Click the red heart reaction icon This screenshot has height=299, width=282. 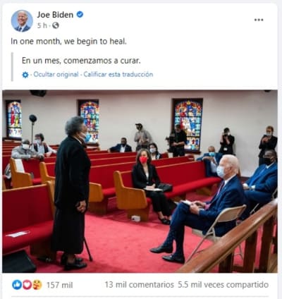(x=27, y=285)
